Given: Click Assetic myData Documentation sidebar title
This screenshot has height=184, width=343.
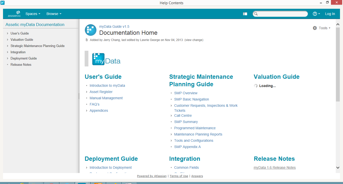Looking at the screenshot, I should point(35,24).
